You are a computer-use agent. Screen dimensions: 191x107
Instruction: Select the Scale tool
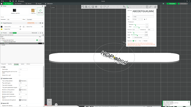click(108, 7)
